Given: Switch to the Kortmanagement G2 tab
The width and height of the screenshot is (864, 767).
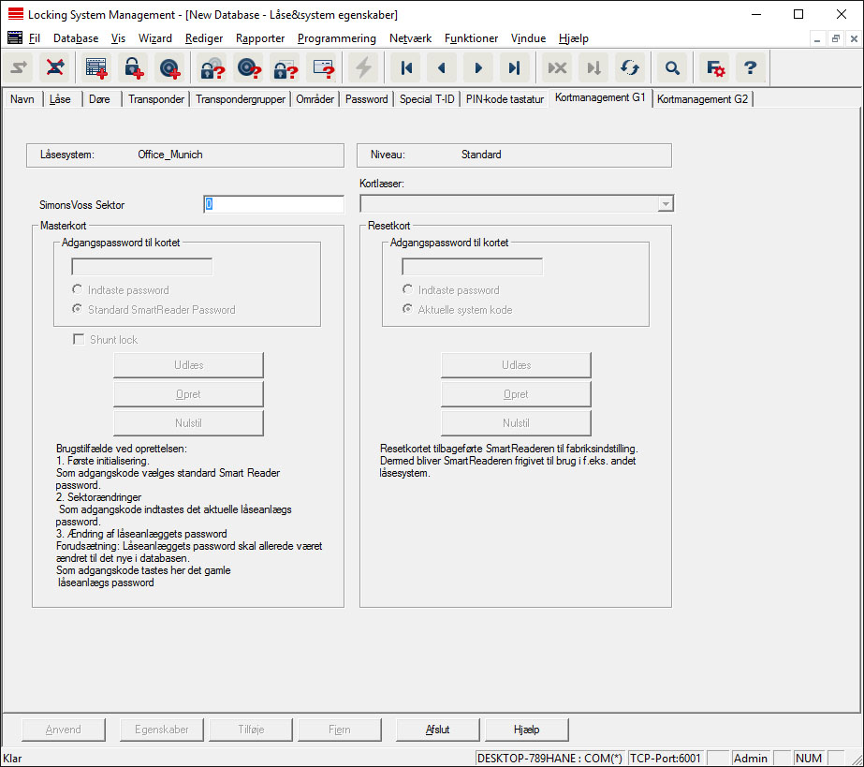Looking at the screenshot, I should click(702, 99).
